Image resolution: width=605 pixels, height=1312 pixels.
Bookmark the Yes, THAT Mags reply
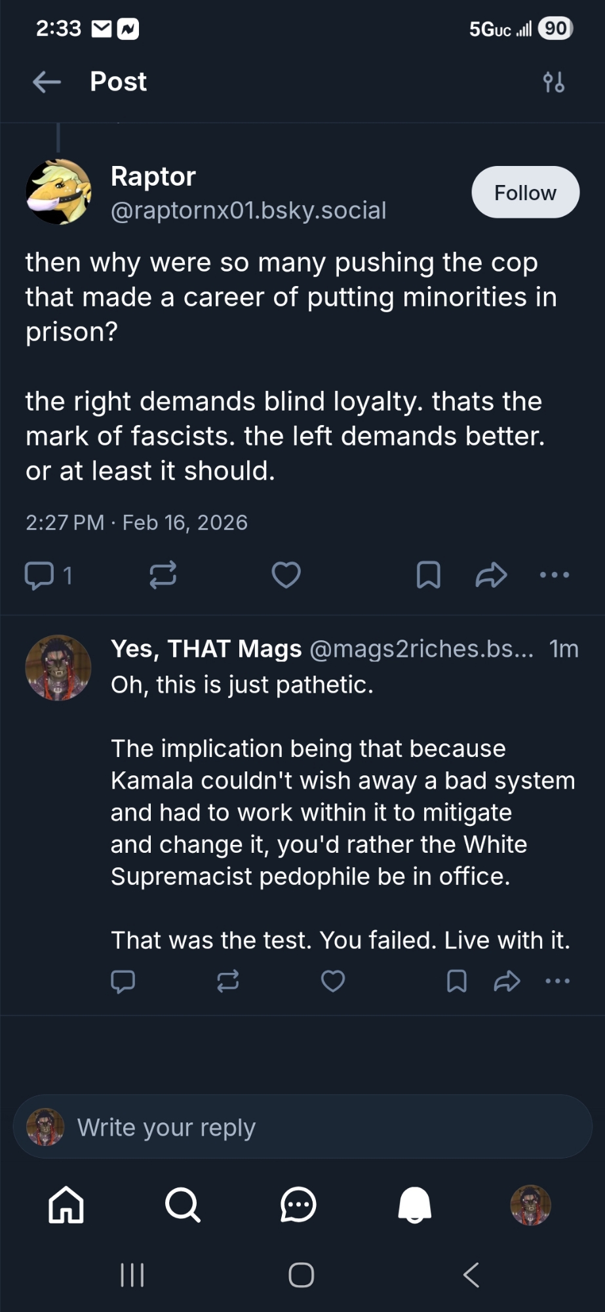click(456, 981)
